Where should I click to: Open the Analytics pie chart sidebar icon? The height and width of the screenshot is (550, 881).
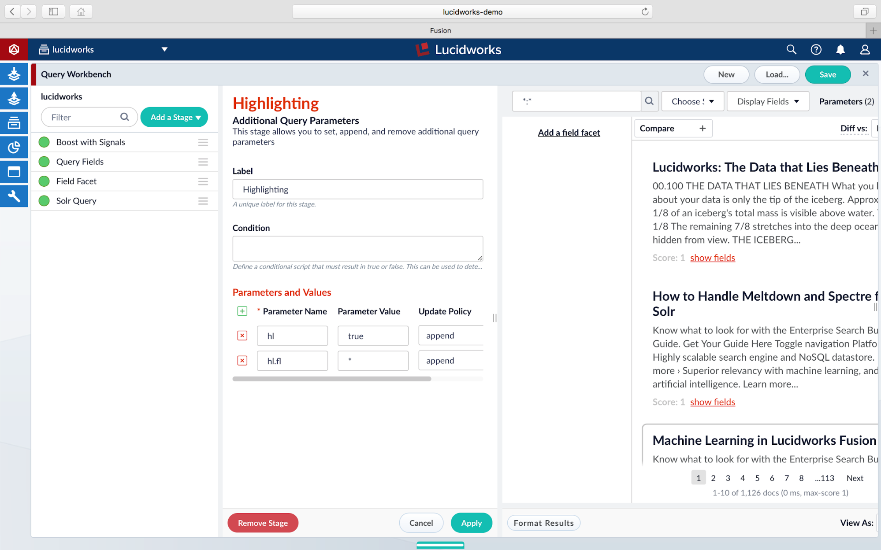14,148
